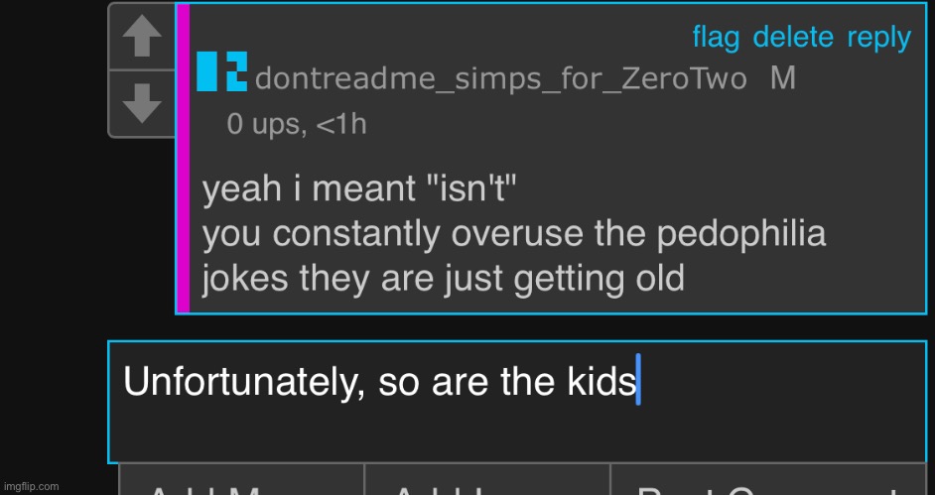Click the M moderator badge
The height and width of the screenshot is (495, 935).
pyautogui.click(x=783, y=78)
